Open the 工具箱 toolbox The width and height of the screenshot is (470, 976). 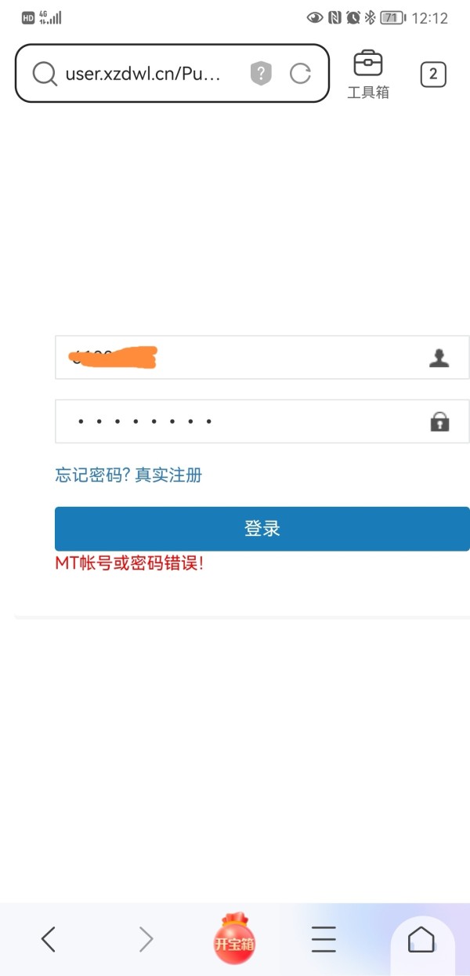click(368, 75)
